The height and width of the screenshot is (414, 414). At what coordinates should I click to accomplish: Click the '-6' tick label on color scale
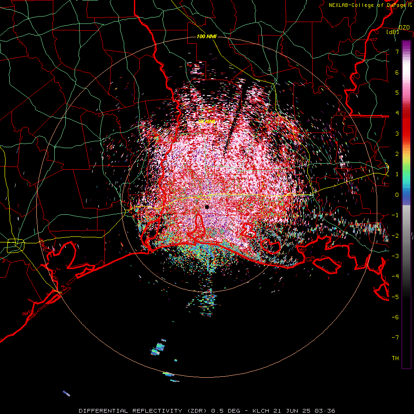pos(395,317)
